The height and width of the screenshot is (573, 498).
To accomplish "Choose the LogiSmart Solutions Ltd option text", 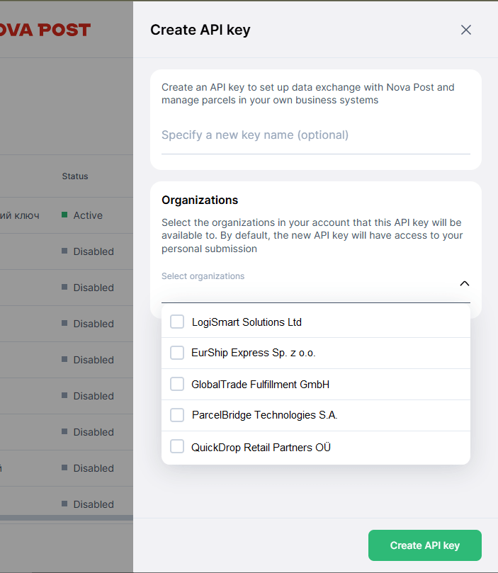I will point(247,322).
